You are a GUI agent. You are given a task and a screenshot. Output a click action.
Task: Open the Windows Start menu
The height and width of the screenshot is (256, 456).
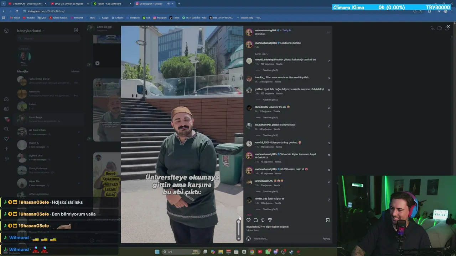[x=157, y=252]
